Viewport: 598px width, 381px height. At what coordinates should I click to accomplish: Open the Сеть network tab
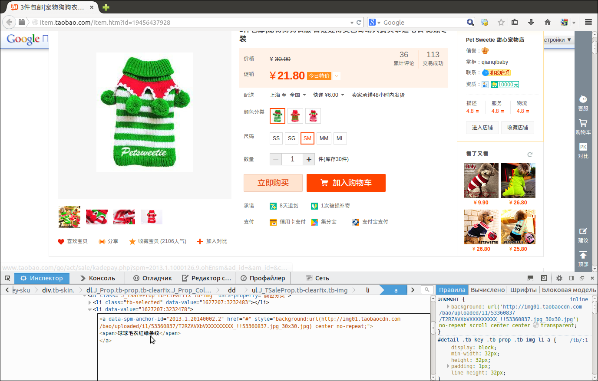(x=317, y=278)
